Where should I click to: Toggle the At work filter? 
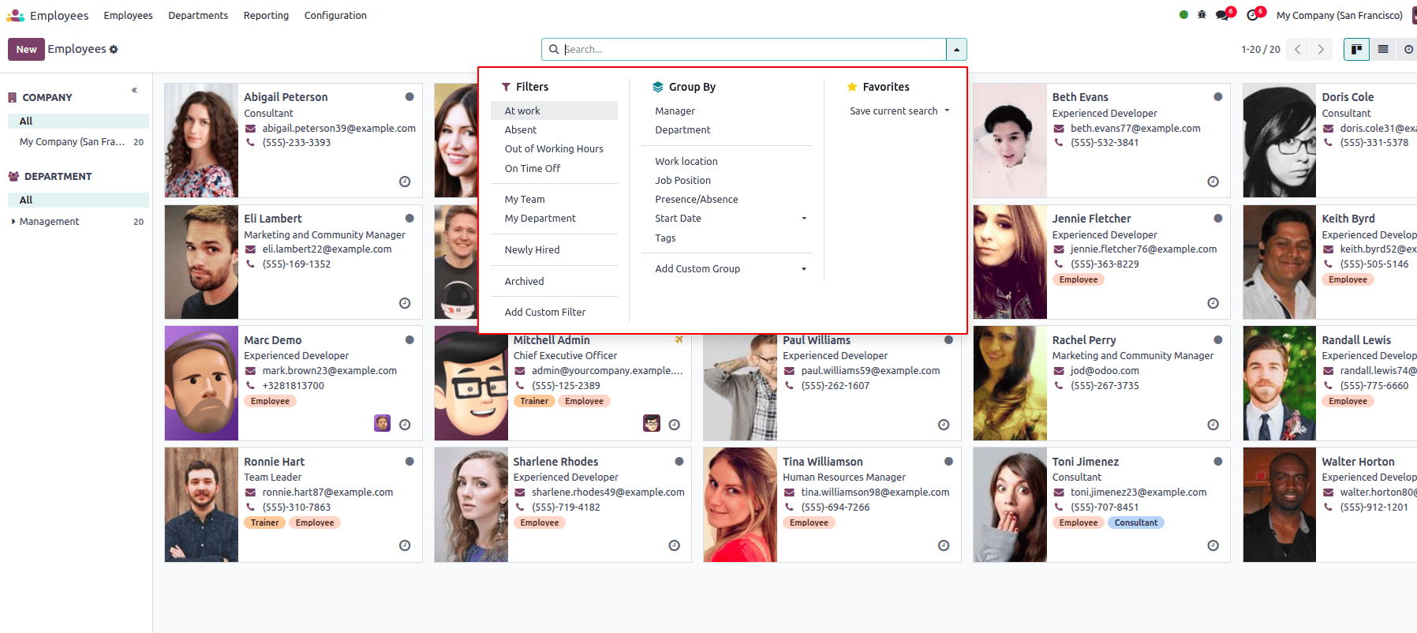pos(554,110)
